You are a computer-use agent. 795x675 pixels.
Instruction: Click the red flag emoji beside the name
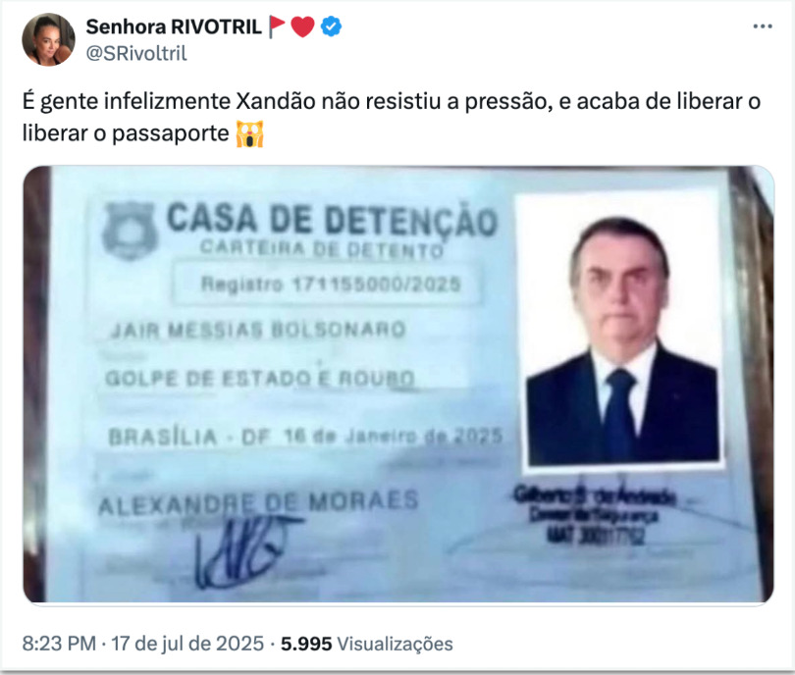click(x=277, y=26)
